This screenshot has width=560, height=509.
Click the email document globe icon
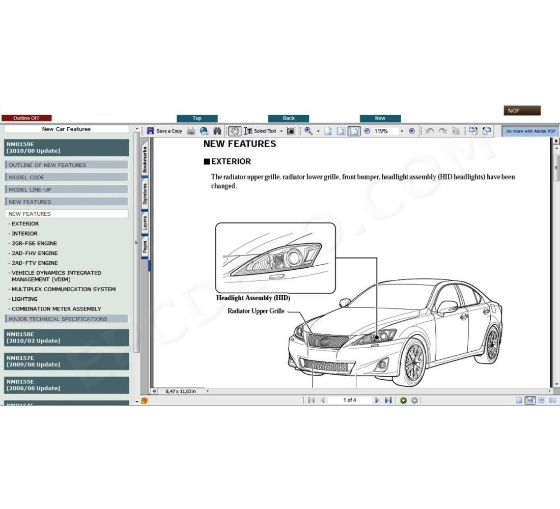[x=204, y=131]
